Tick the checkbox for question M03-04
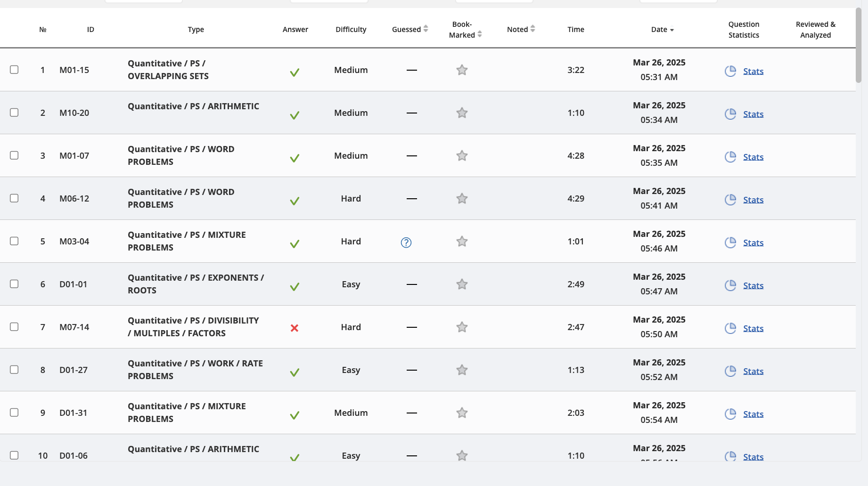Image resolution: width=868 pixels, height=486 pixels. (x=14, y=241)
